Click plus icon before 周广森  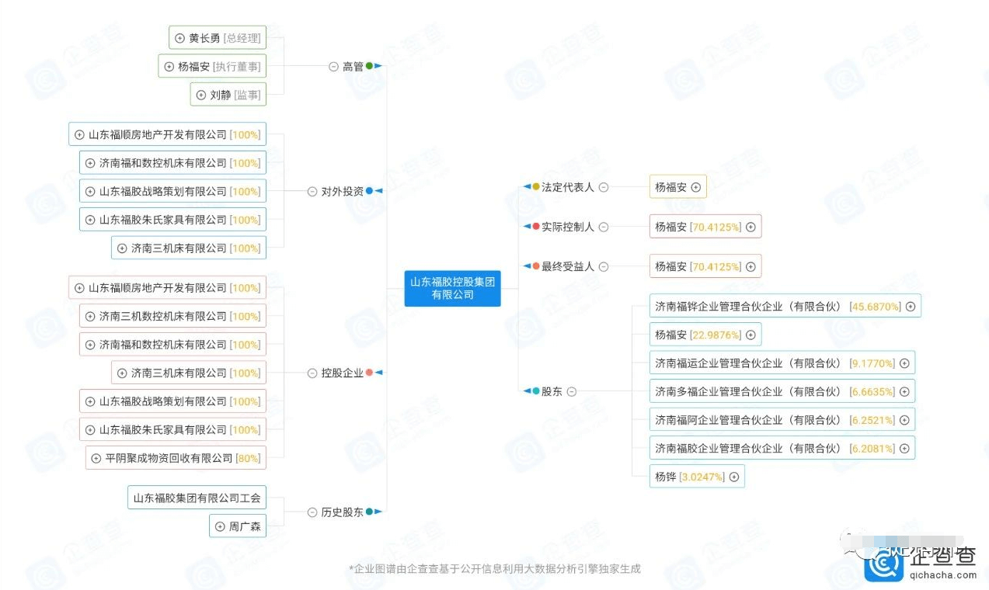[x=220, y=527]
